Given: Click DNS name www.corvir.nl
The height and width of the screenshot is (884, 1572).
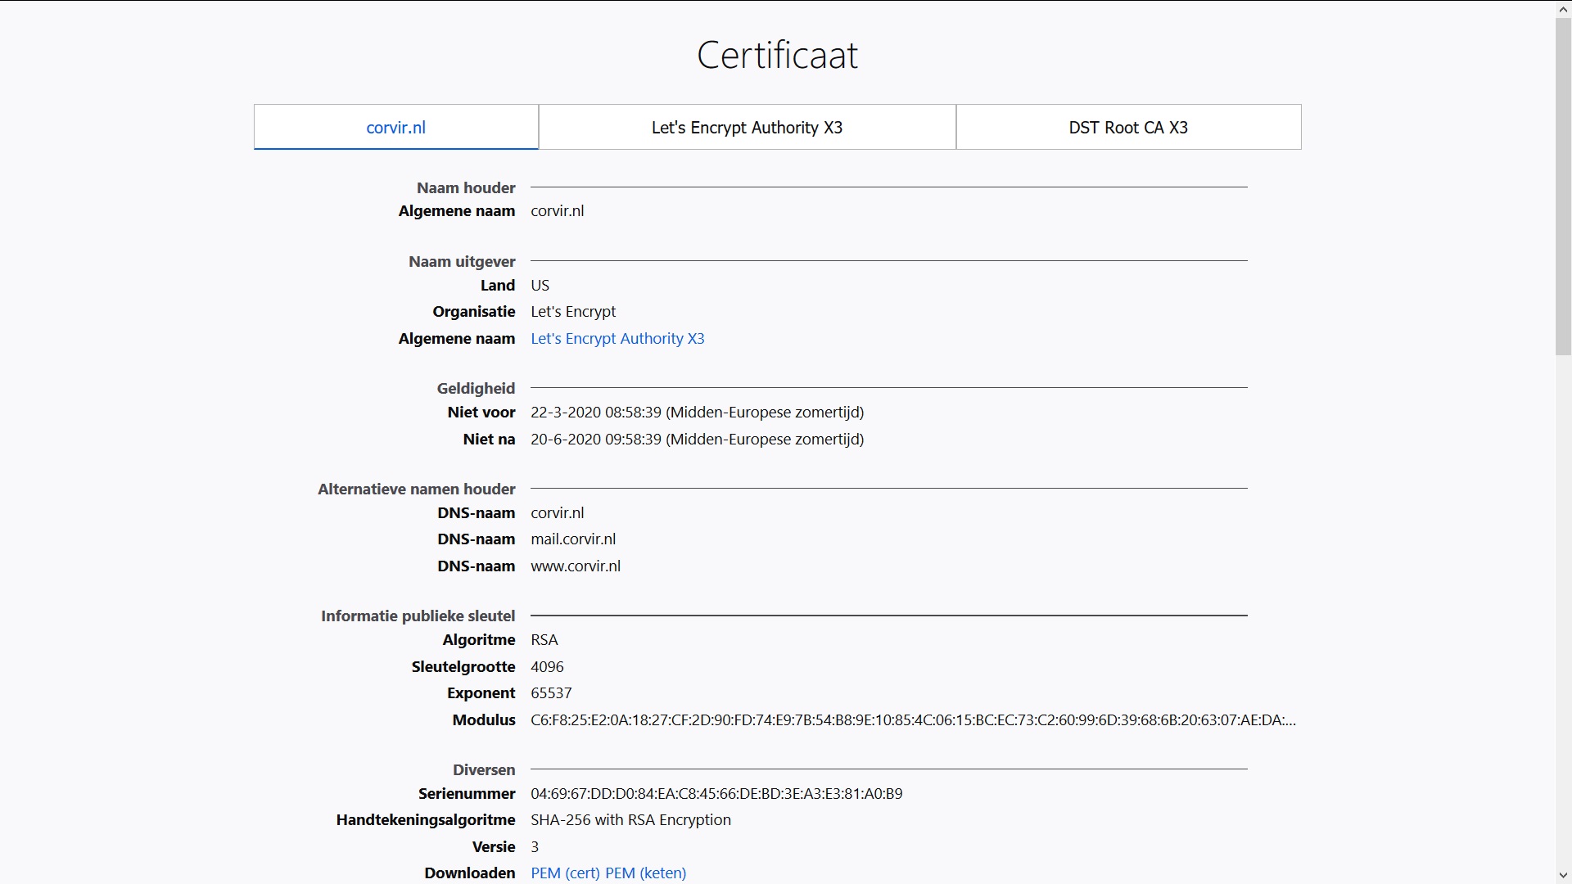Looking at the screenshot, I should [x=576, y=566].
